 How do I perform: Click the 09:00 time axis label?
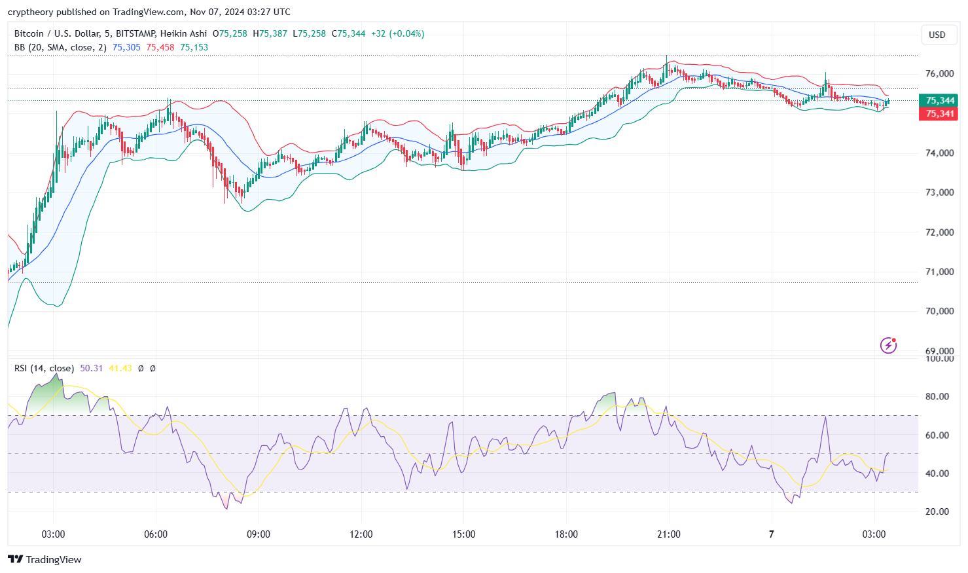(259, 534)
